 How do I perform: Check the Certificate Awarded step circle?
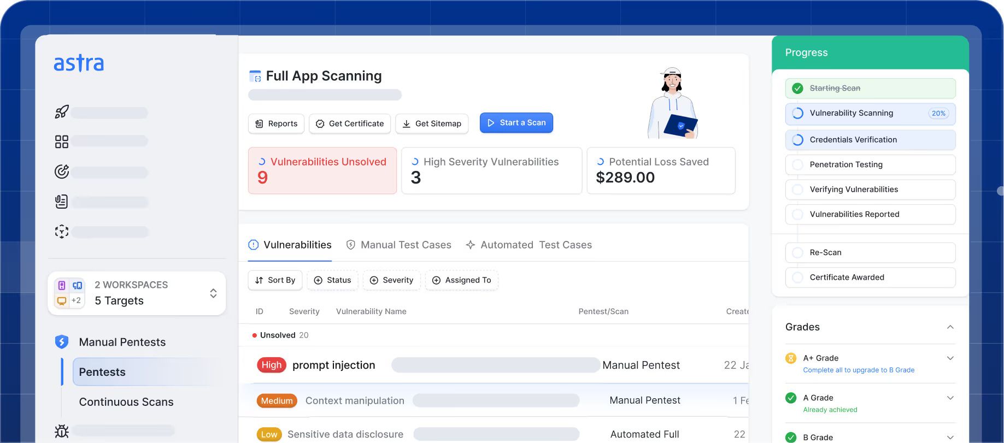pyautogui.click(x=798, y=277)
